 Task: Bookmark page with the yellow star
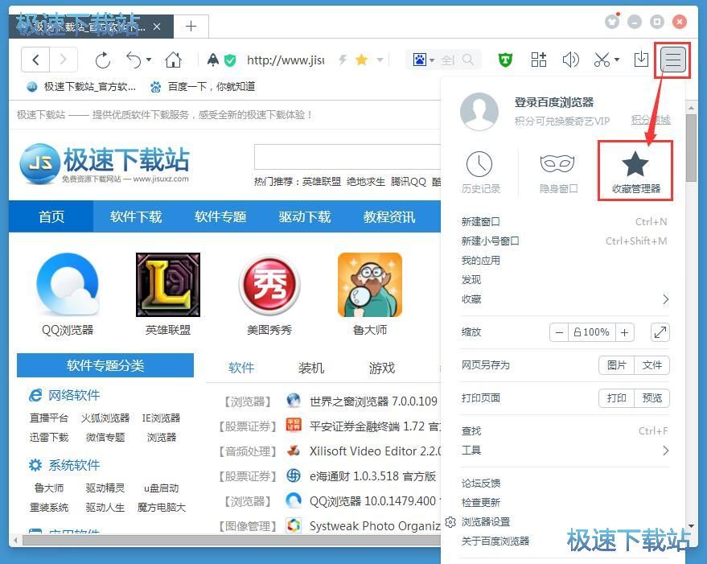click(x=361, y=60)
